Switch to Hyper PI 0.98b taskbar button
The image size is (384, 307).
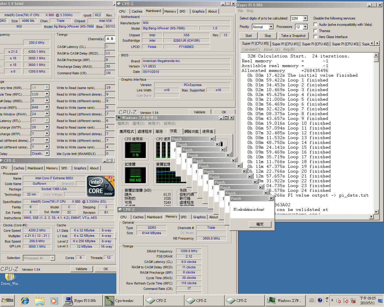(x=82, y=300)
